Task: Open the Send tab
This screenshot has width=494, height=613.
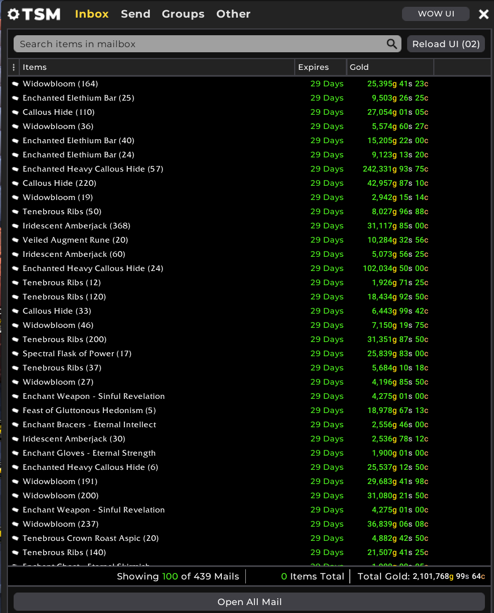Action: coord(136,14)
